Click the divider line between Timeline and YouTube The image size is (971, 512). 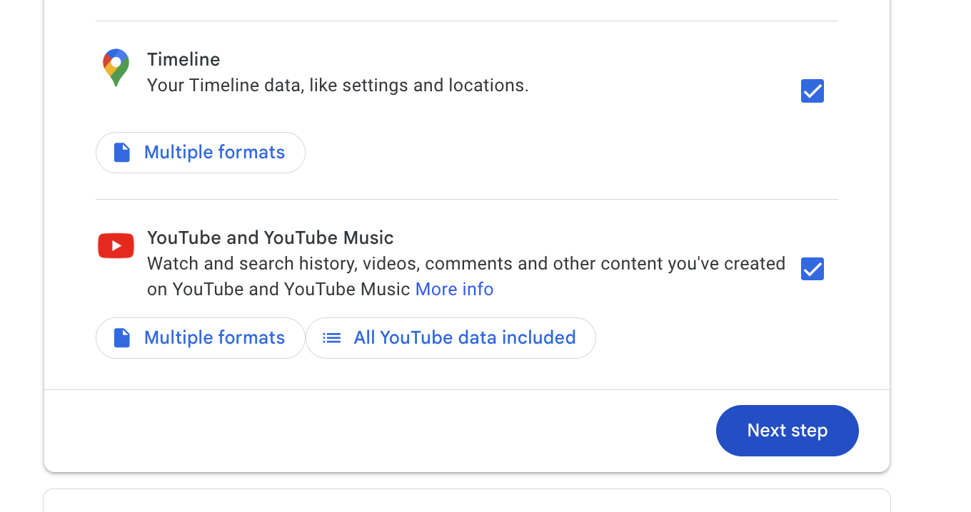pyautogui.click(x=467, y=200)
